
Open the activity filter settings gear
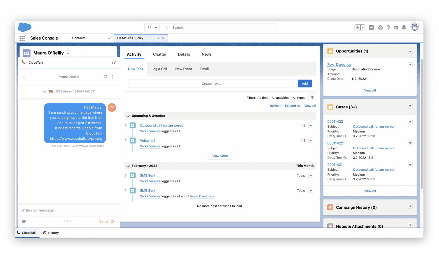(x=312, y=97)
